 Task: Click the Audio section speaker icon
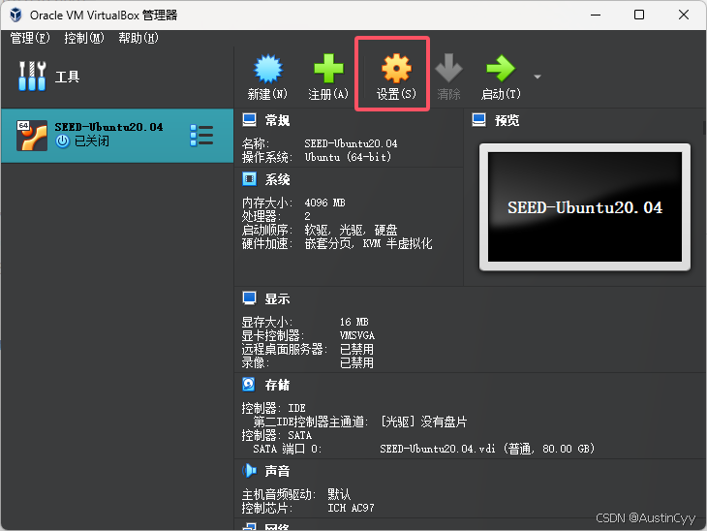point(249,471)
